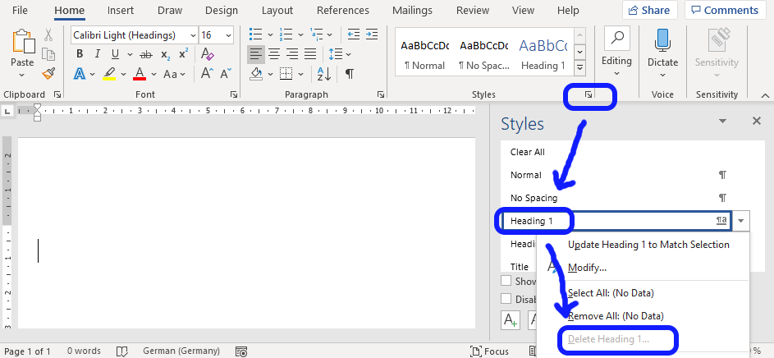The width and height of the screenshot is (774, 358).
Task: Clear all formatting icon
Action: click(x=208, y=54)
